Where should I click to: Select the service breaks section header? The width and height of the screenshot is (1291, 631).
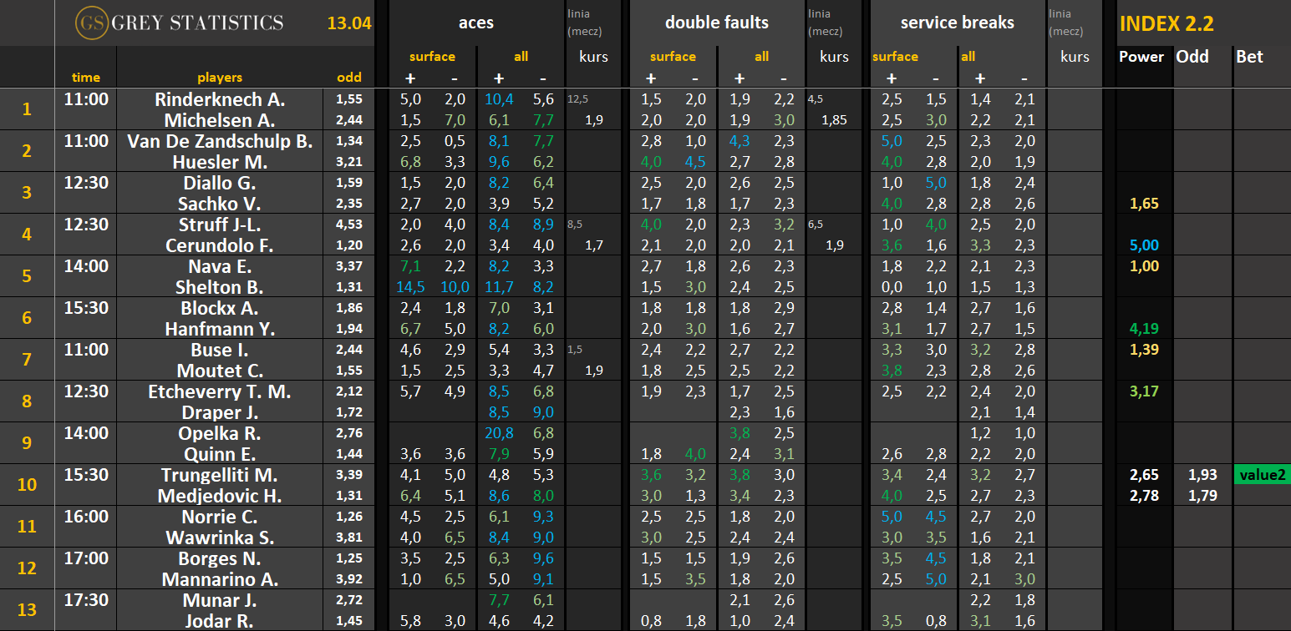[x=957, y=23]
